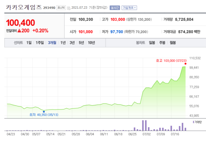The height and width of the screenshot is (142, 206).
Task: Click the 07/16 date axis label
Action: 175,134
